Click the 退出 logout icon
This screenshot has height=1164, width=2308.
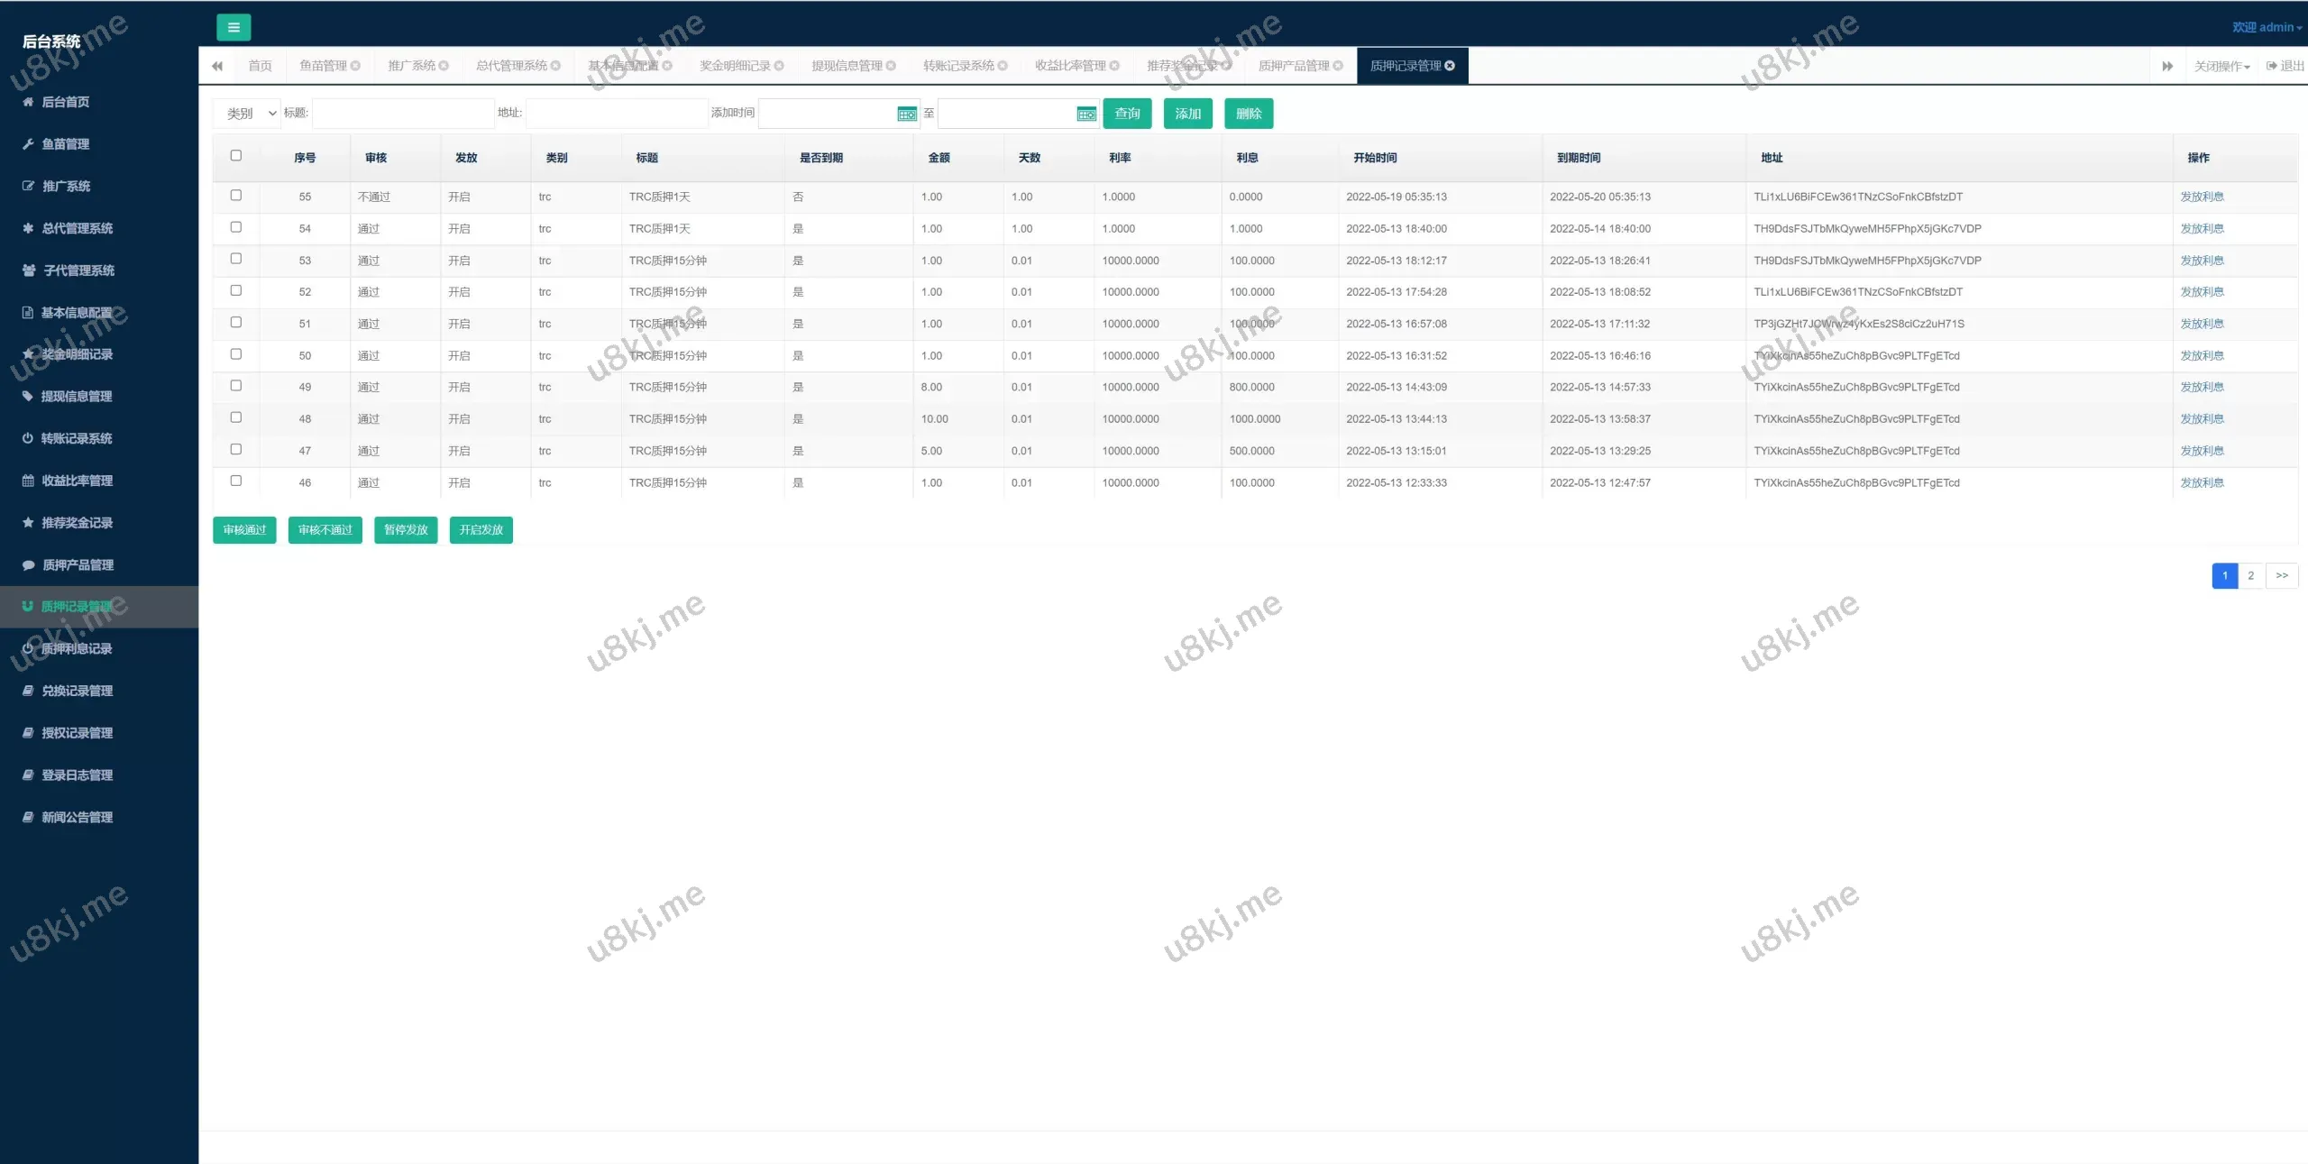pyautogui.click(x=2272, y=66)
